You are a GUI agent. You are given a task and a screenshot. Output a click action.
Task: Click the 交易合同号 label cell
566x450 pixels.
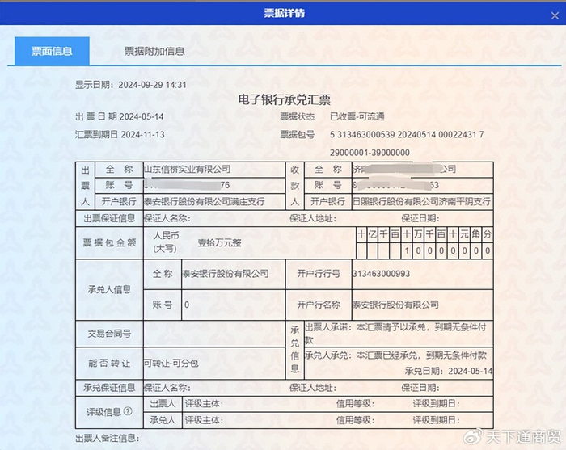pos(109,334)
